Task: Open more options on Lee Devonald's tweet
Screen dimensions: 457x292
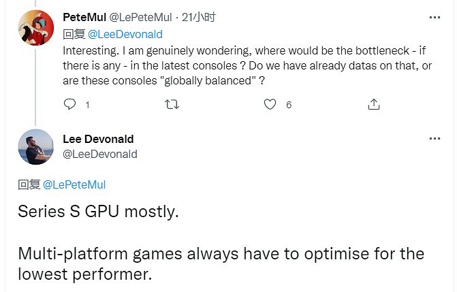Action: pos(435,139)
